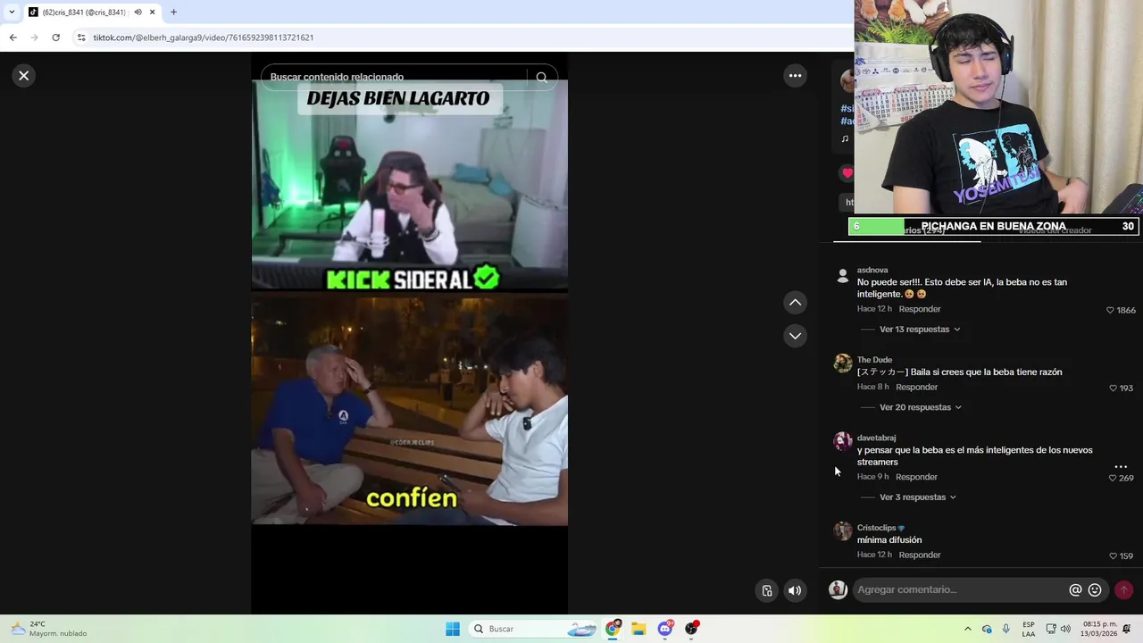Open the Windows Start menu
1143x643 pixels.
pyautogui.click(x=453, y=629)
